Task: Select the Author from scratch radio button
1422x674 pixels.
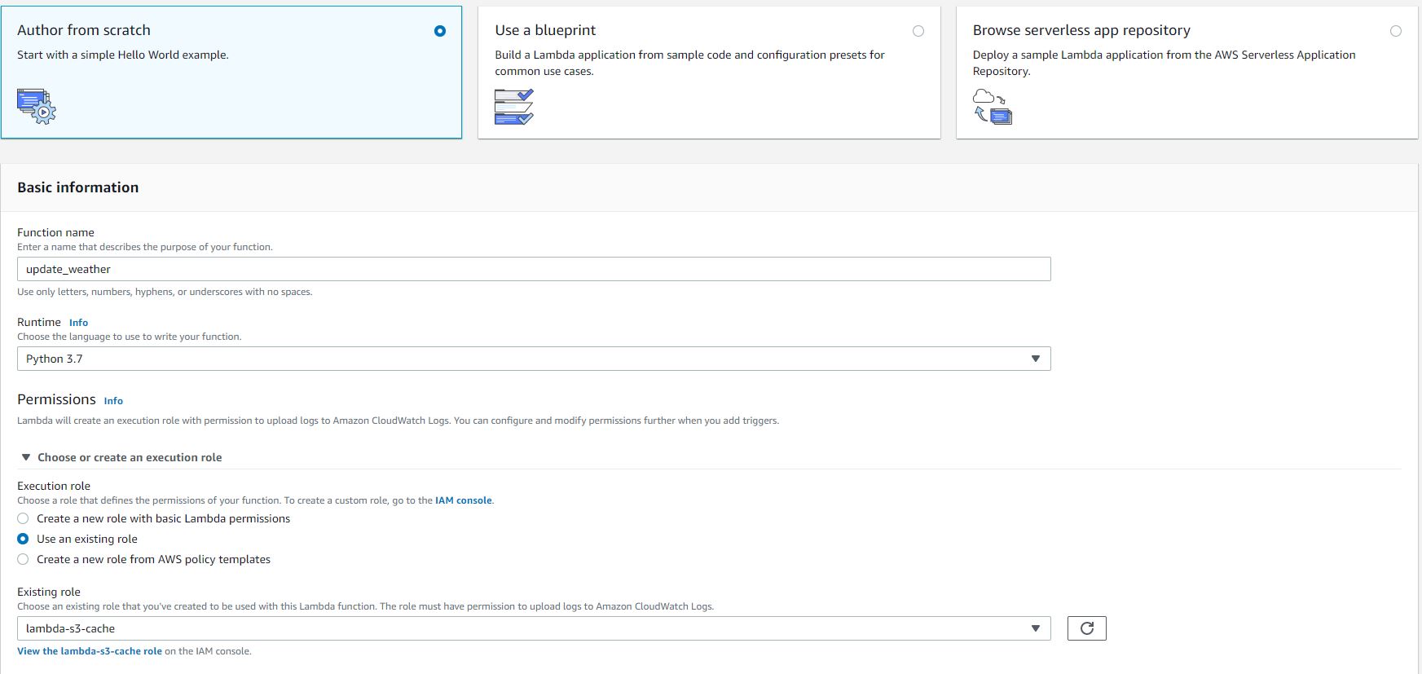Action: click(x=440, y=31)
